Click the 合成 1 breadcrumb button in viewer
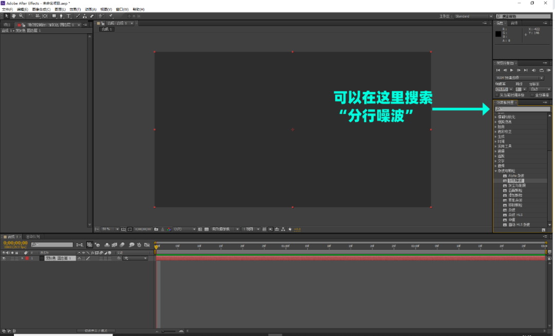Viewport: 555px width, 336px height. [106, 29]
